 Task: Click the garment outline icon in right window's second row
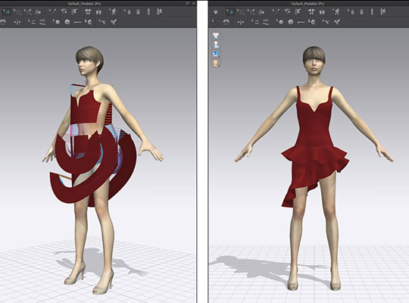(226, 22)
